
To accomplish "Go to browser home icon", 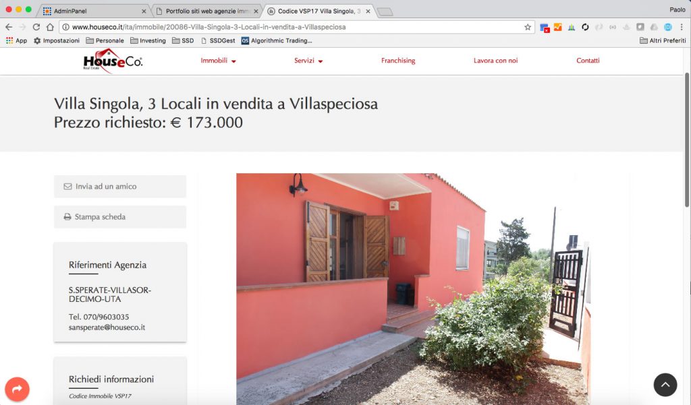I will 50,28.
